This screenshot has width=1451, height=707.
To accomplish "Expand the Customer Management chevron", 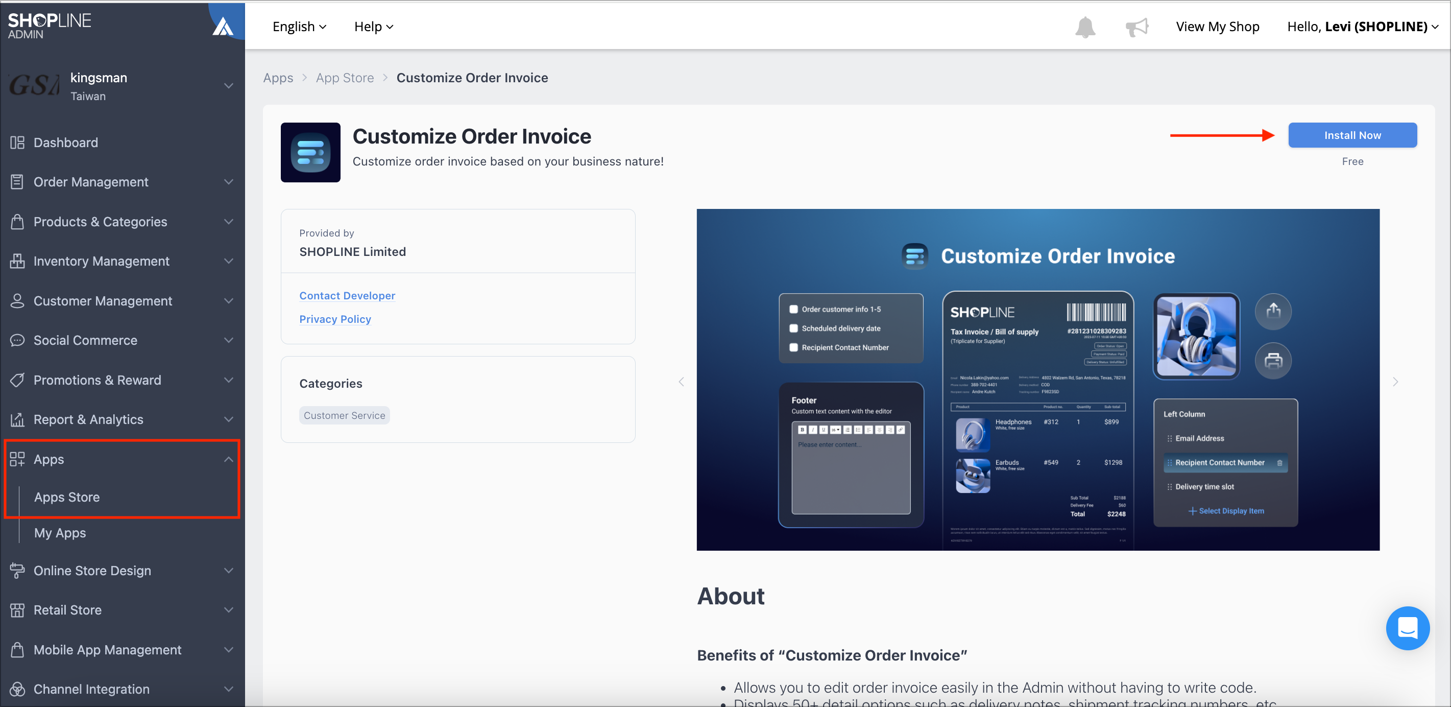I will (229, 300).
